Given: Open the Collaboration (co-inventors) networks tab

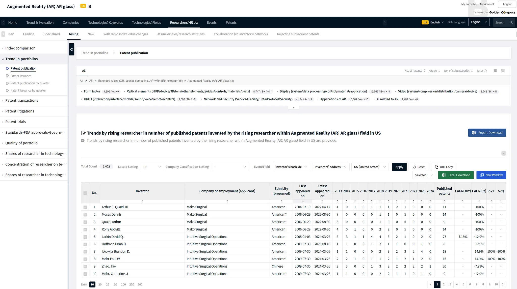Looking at the screenshot, I should pos(241,34).
